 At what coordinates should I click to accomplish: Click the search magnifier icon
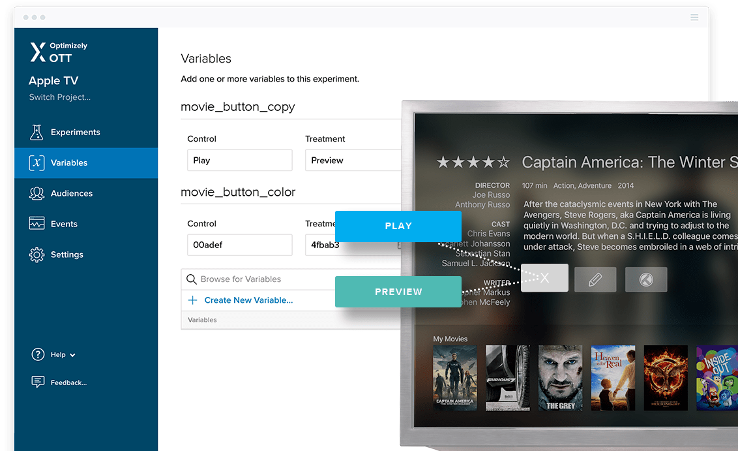pos(192,279)
